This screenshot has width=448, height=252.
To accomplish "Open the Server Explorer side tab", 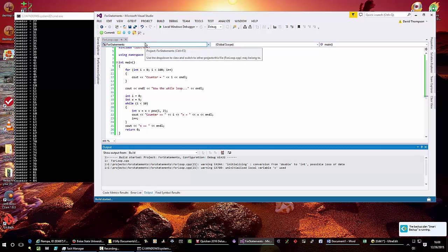I will pos(98,46).
